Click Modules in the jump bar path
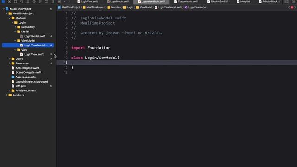Screen dimensions: 297x167 click(114, 7)
